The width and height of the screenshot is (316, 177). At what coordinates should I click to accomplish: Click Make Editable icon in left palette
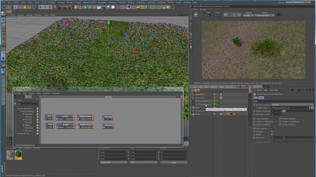pyautogui.click(x=3, y=14)
